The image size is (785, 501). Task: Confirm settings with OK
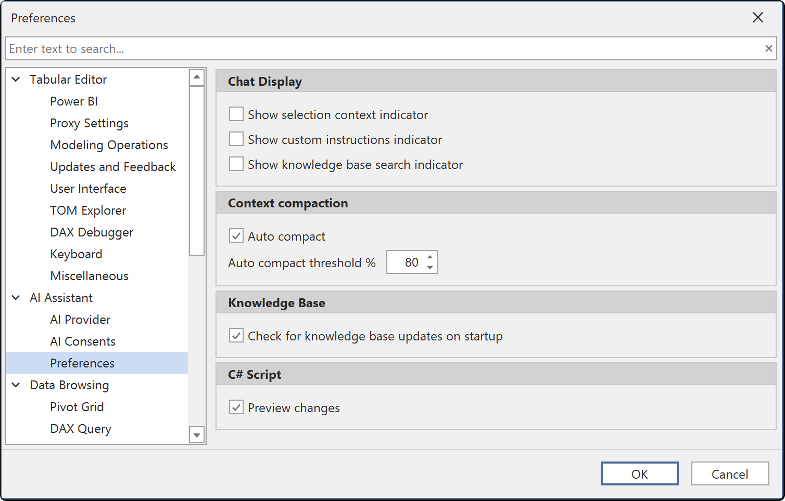(639, 473)
